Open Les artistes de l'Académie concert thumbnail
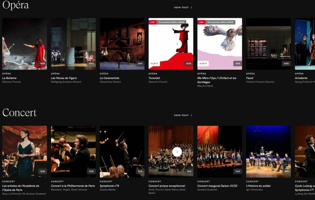315x200 pixels. [25, 152]
